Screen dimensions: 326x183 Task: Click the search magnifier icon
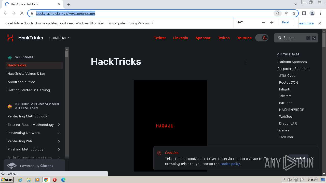[280, 38]
